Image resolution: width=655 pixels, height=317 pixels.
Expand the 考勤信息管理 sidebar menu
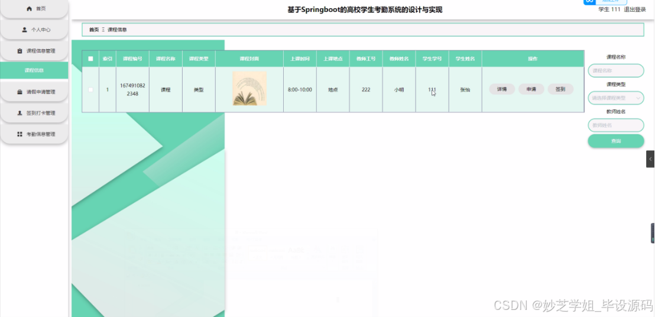point(34,134)
